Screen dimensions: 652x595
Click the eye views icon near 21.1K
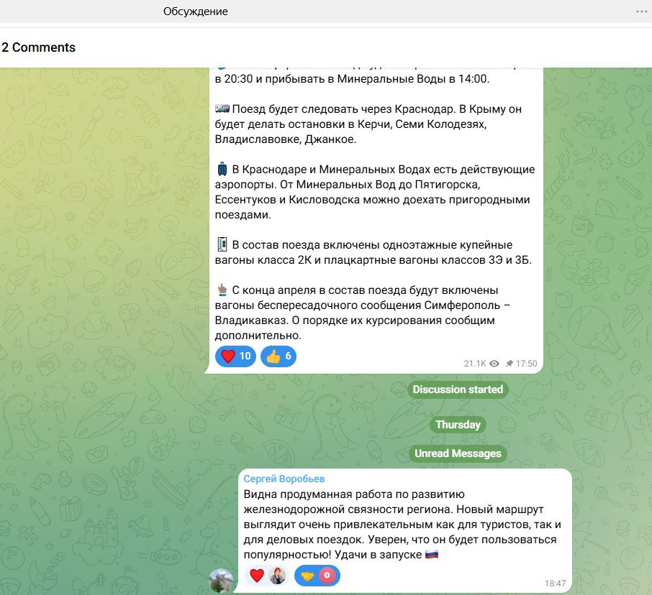coord(494,364)
